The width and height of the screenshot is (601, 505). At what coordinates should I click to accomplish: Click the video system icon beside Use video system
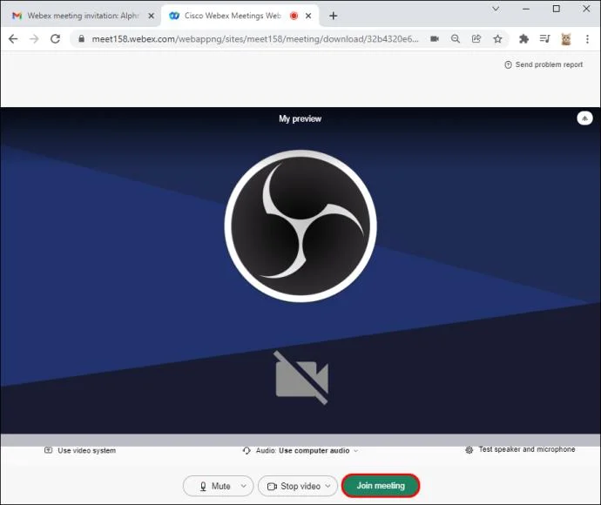pos(48,450)
